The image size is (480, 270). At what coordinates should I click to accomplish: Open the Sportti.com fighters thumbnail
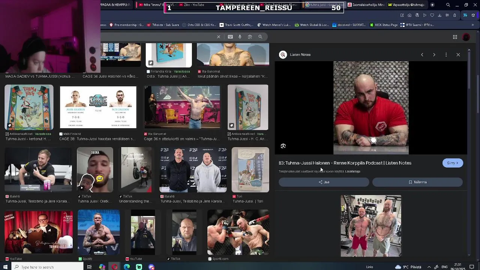pyautogui.click(x=238, y=232)
